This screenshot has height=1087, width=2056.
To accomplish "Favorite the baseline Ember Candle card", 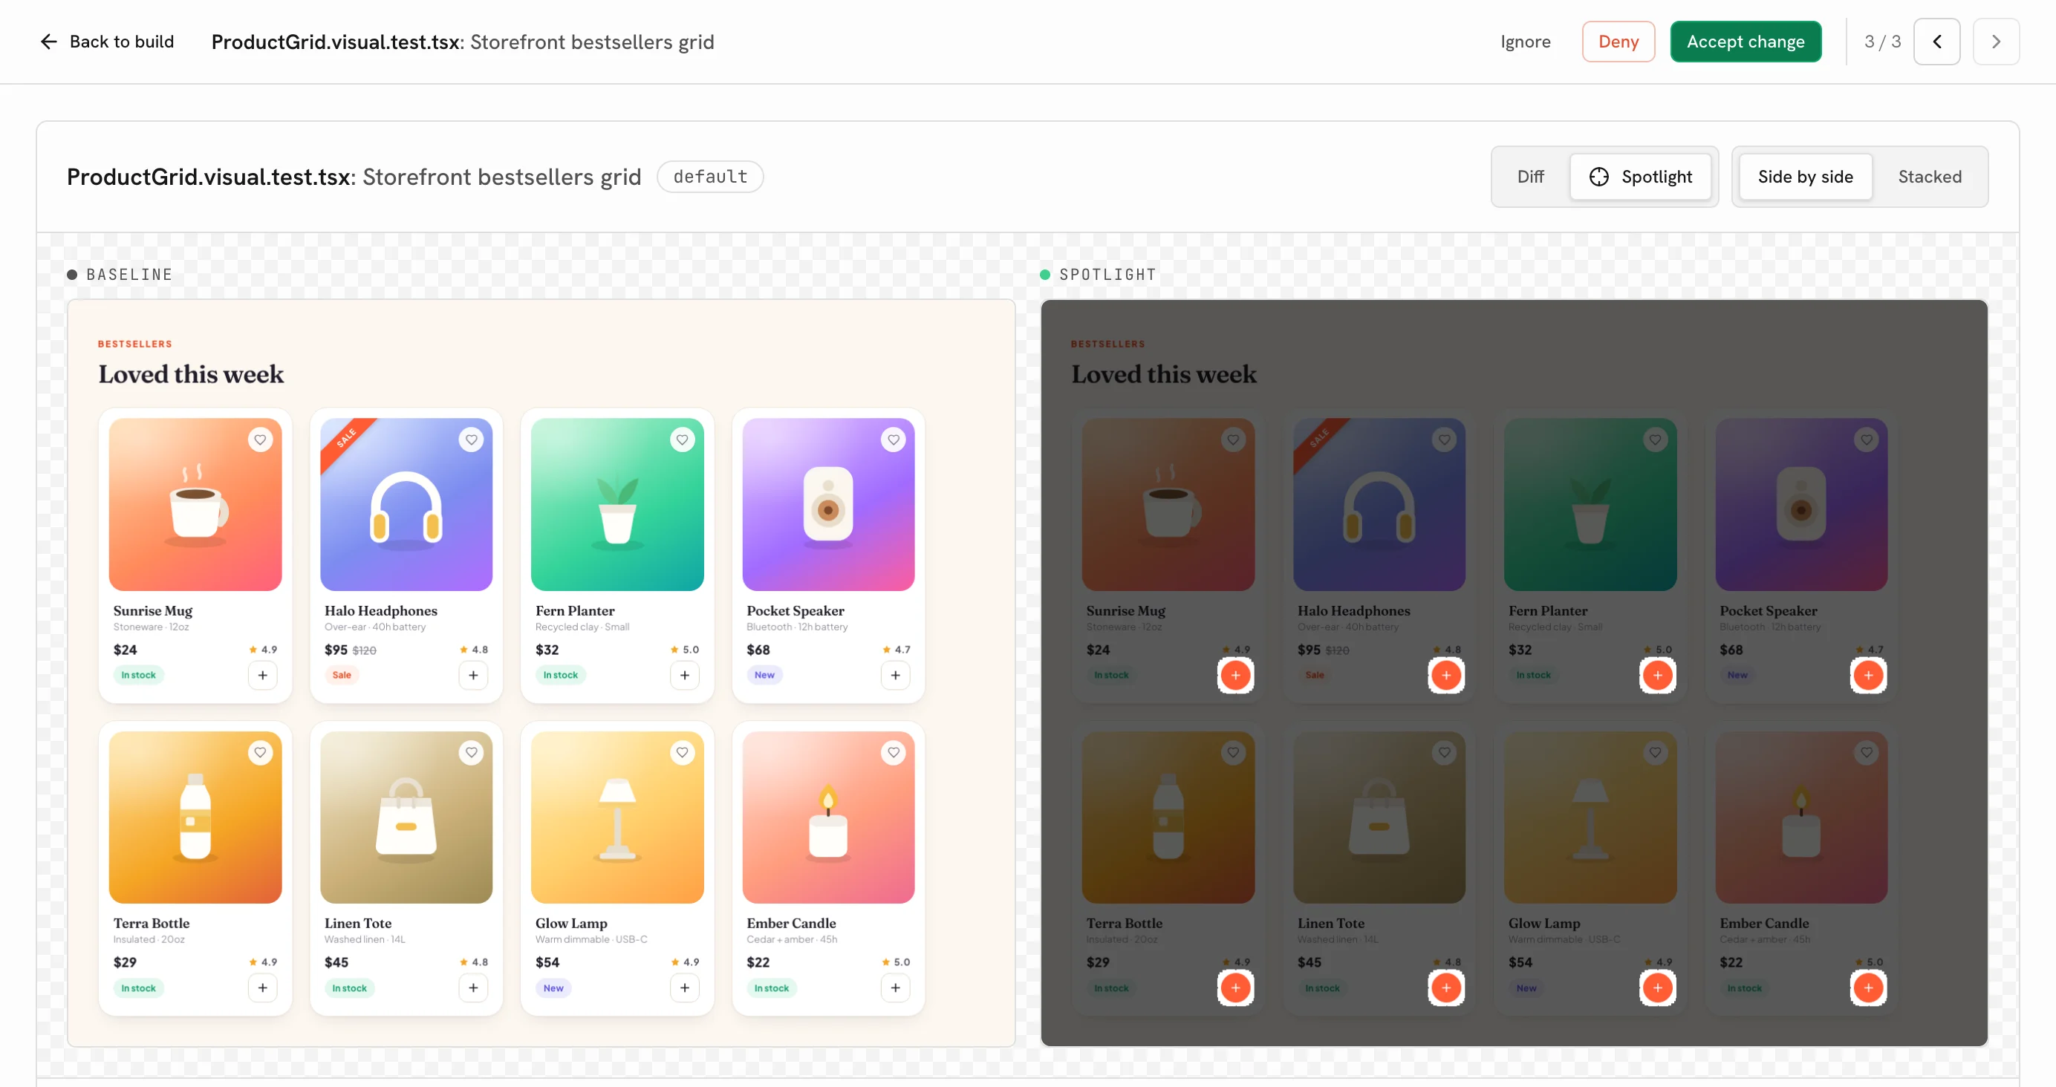I will coord(894,753).
